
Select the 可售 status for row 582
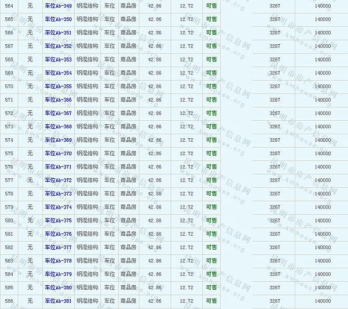[x=212, y=247]
